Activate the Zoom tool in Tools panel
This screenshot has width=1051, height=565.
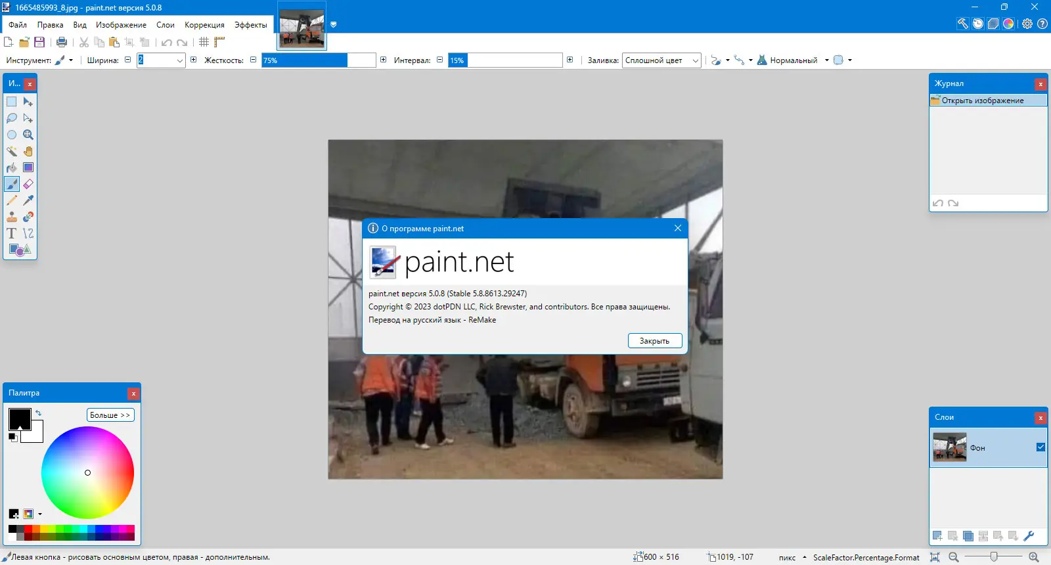point(28,135)
